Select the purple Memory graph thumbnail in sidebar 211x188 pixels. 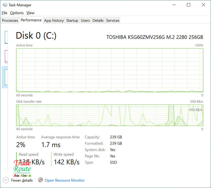(6, 56)
